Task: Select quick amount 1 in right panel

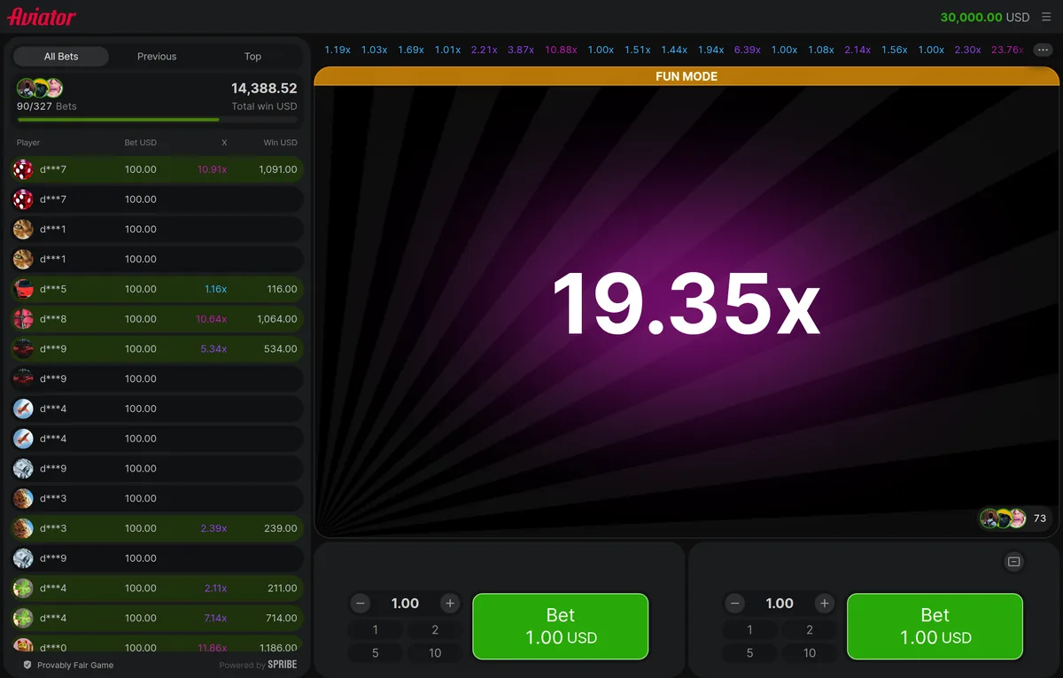Action: point(750,630)
